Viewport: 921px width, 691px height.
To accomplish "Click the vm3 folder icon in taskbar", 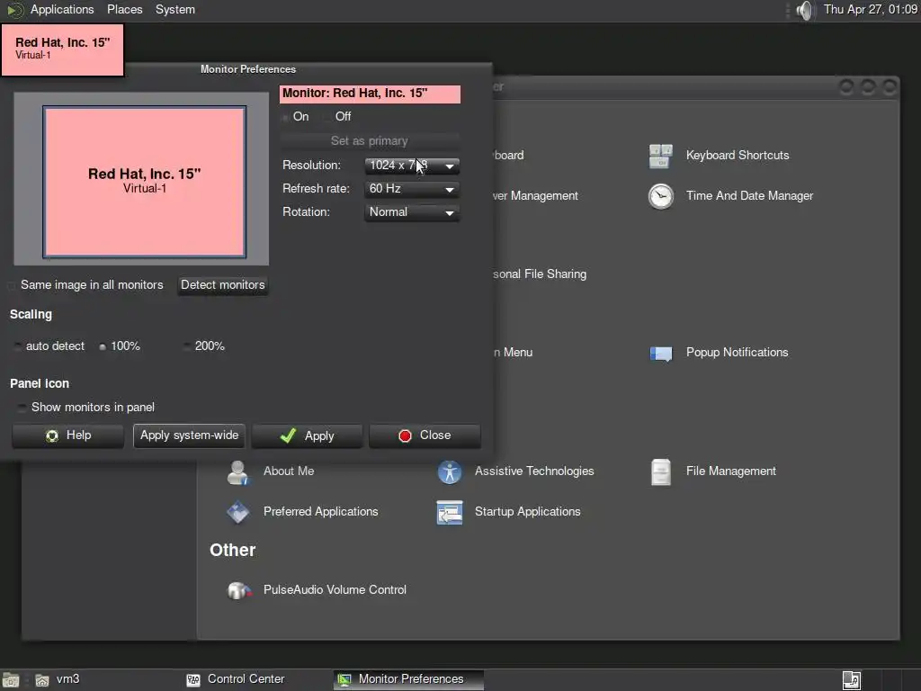I will [41, 680].
